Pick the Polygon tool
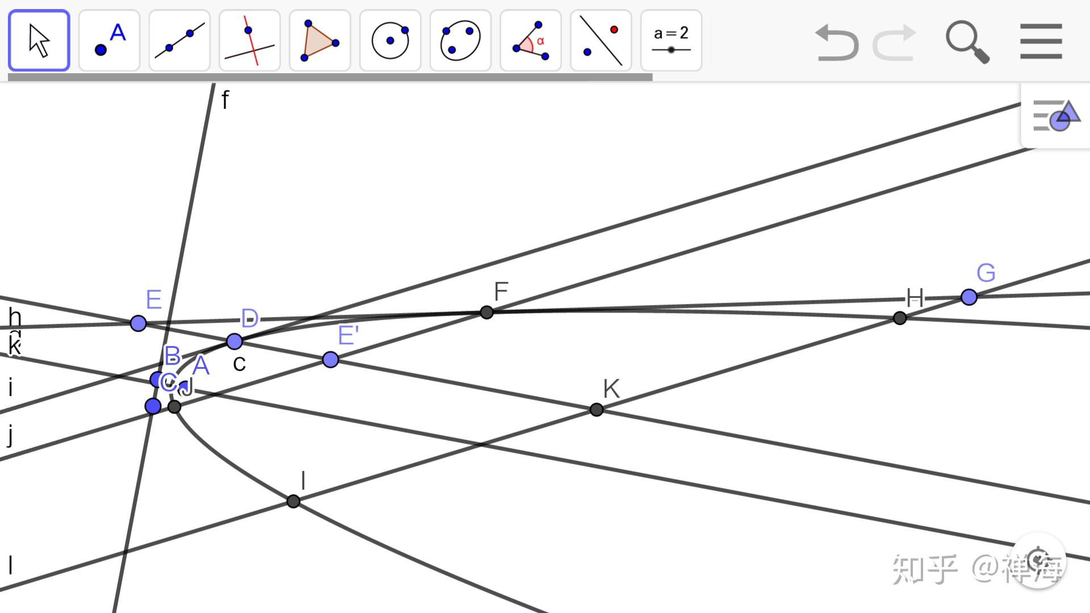 pos(320,40)
